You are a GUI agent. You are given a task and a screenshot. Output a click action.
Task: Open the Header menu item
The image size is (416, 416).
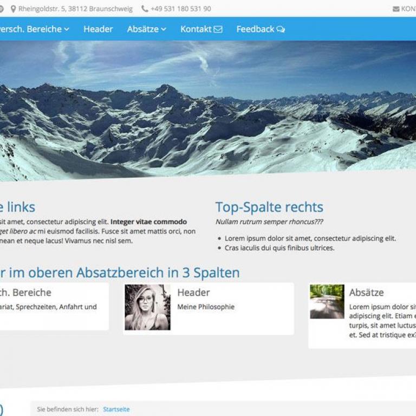[x=98, y=29]
